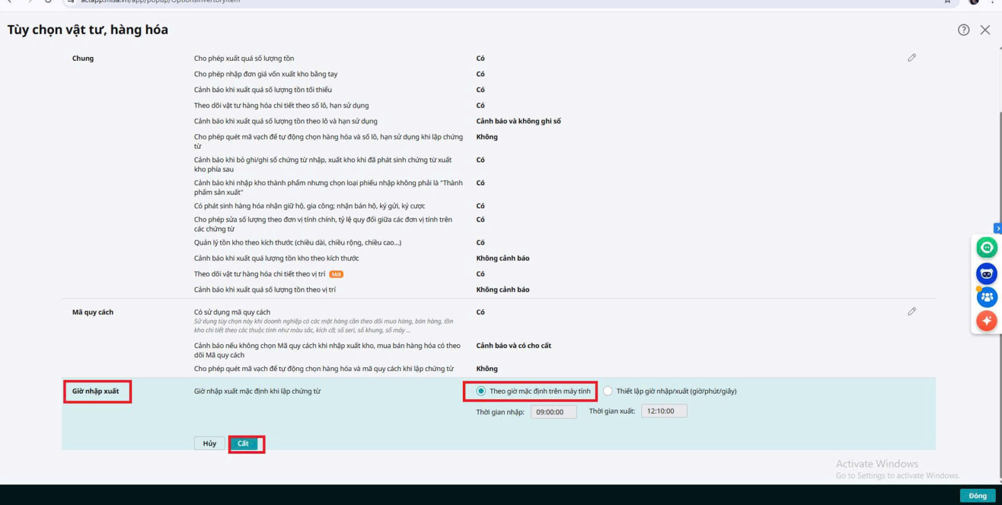Select the Giờ nhập xuất section heading
The height and width of the screenshot is (505, 1002).
[x=95, y=391]
